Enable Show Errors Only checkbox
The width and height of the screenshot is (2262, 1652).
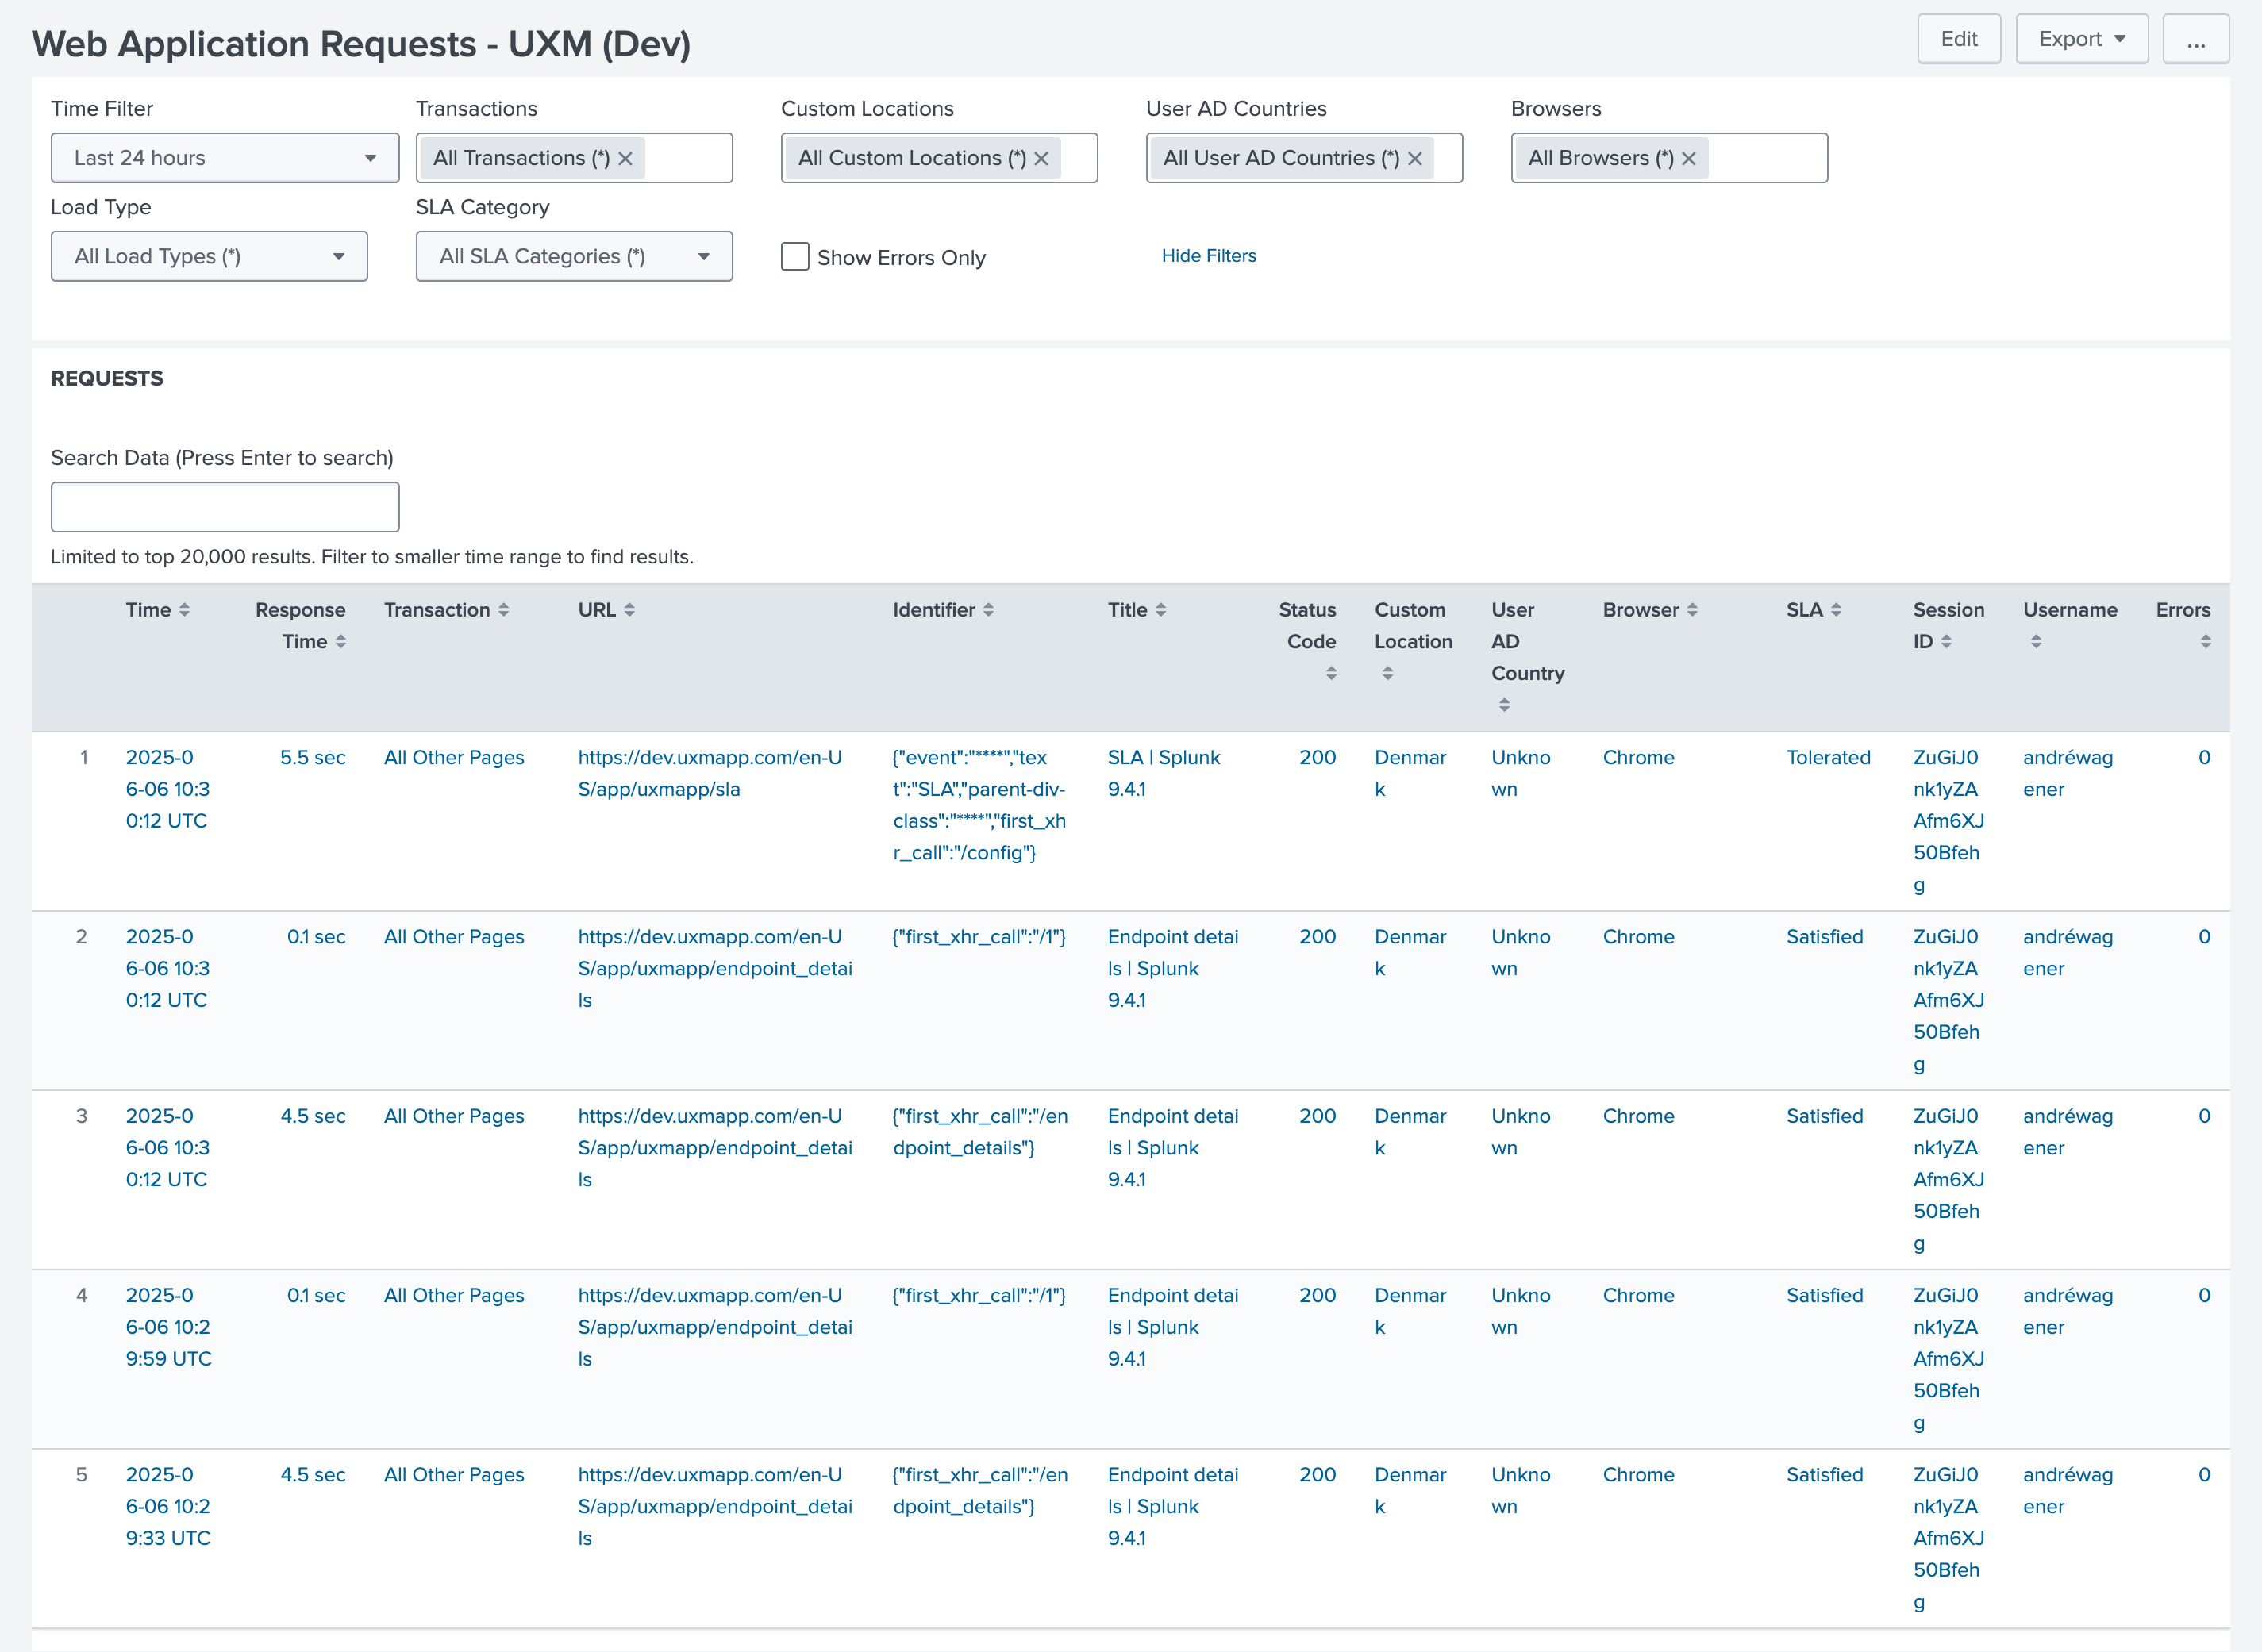click(x=795, y=257)
